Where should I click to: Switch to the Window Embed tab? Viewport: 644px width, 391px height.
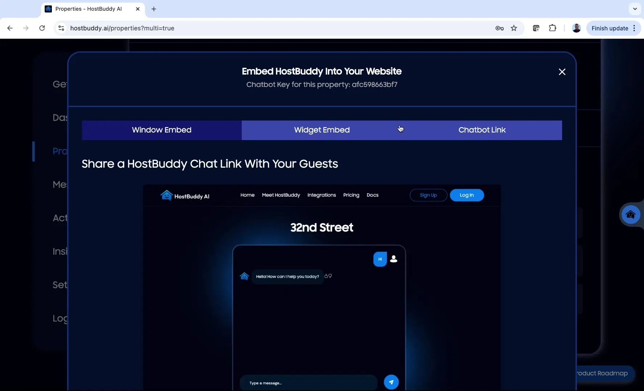pos(162,130)
